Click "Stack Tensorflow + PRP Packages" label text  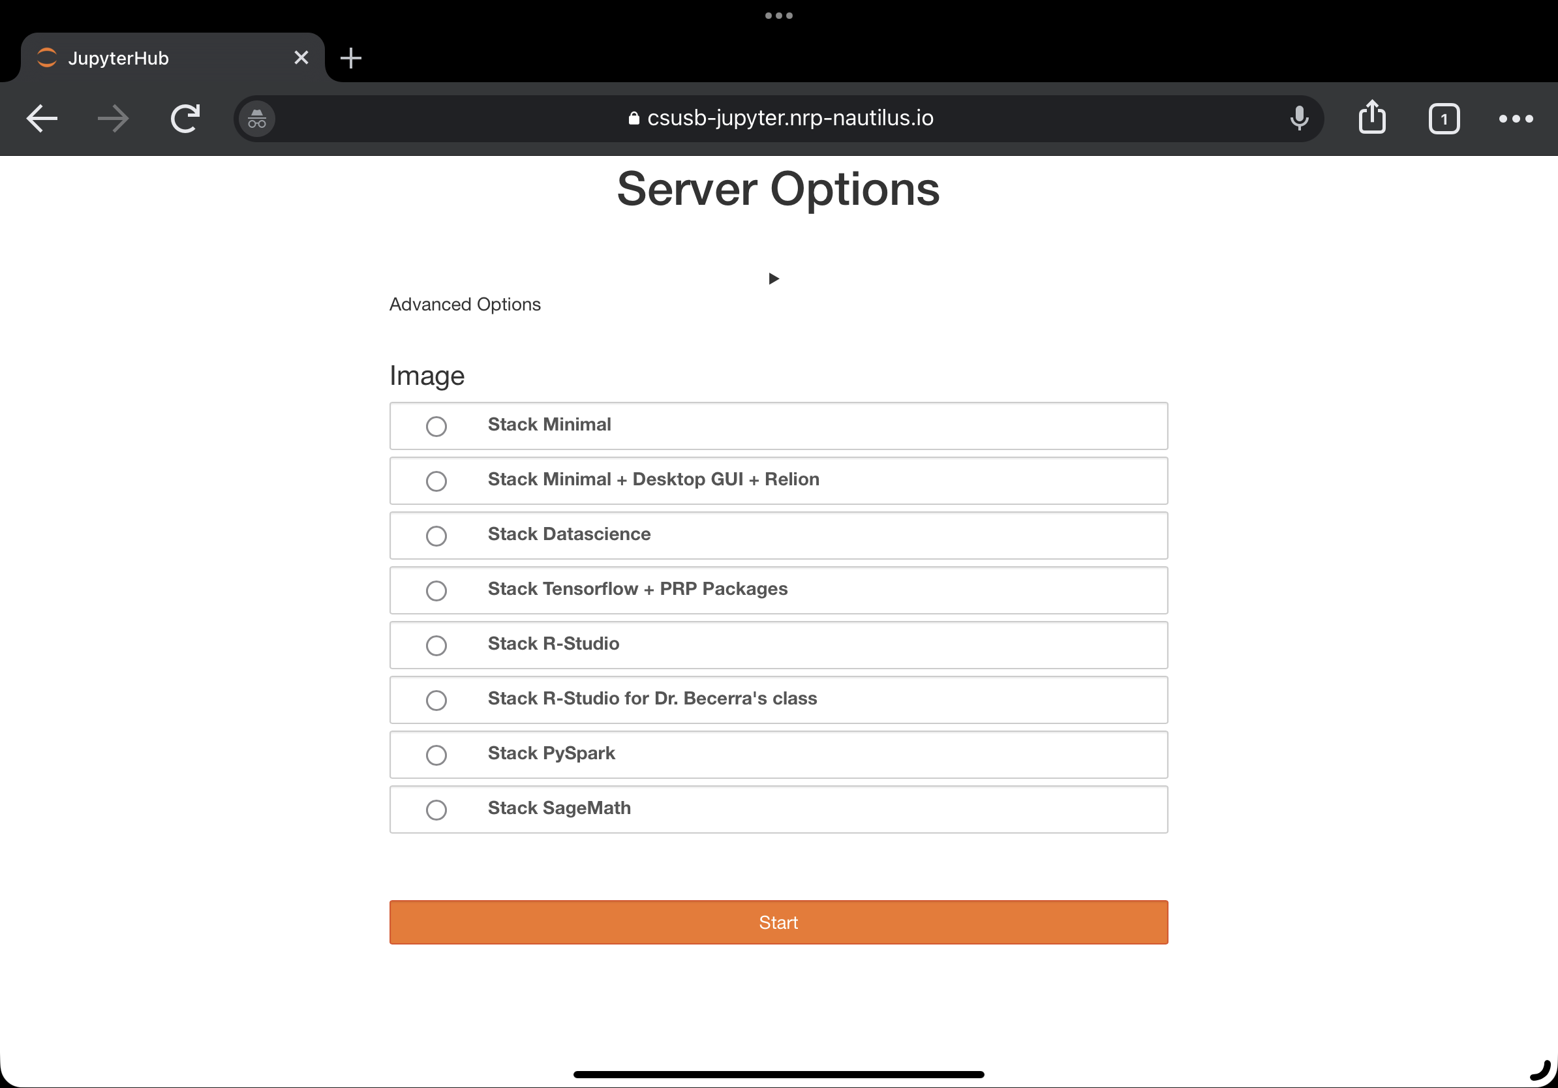tap(637, 589)
